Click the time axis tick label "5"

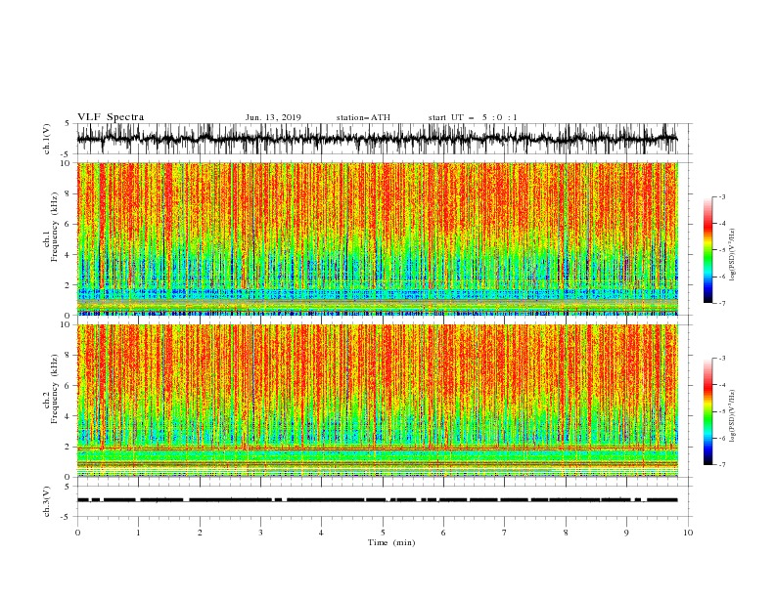point(383,533)
